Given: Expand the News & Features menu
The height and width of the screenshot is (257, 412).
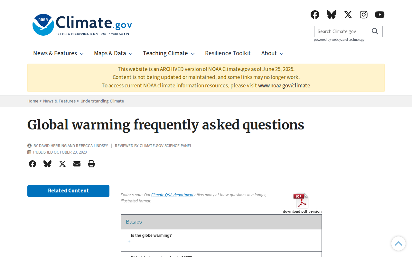Looking at the screenshot, I should tap(58, 53).
